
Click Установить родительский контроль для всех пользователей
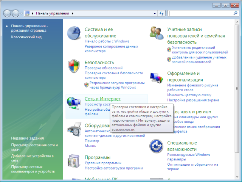click(x=200, y=50)
